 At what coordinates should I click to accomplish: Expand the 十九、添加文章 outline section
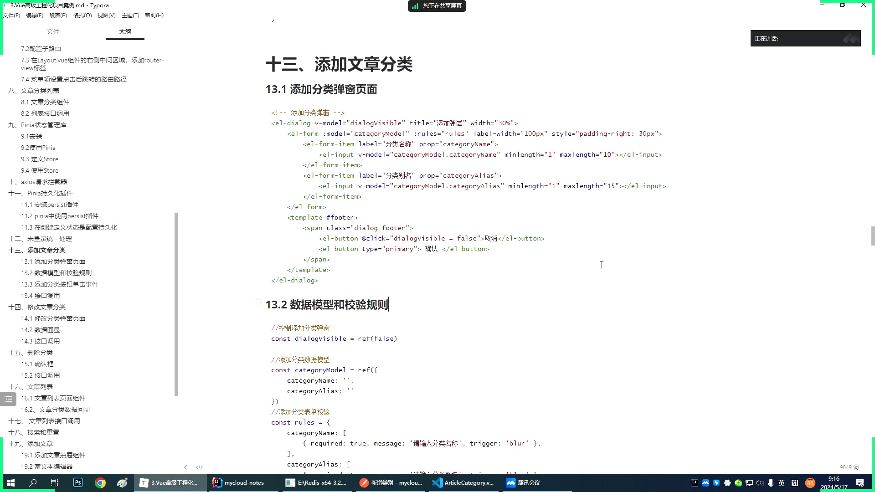pyautogui.click(x=31, y=443)
